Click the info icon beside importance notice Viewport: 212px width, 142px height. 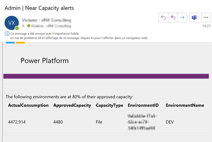(x=7, y=34)
